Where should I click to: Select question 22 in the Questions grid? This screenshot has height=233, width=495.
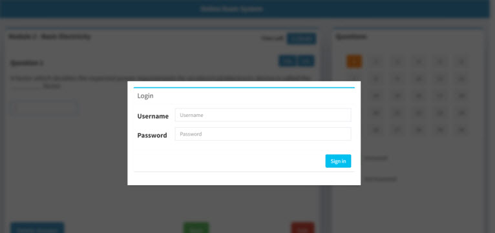(419, 113)
